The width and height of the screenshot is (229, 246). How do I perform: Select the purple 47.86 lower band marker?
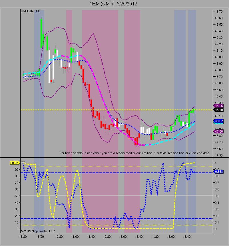tap(219, 131)
